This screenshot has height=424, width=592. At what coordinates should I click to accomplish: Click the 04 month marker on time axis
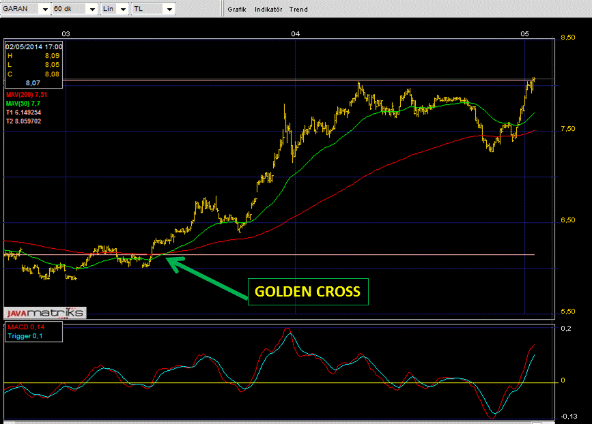(x=295, y=33)
